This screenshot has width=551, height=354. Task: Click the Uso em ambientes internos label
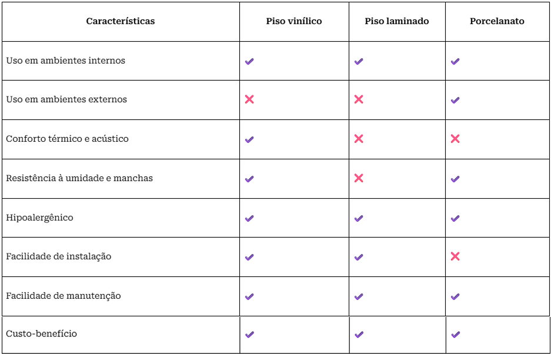(66, 61)
